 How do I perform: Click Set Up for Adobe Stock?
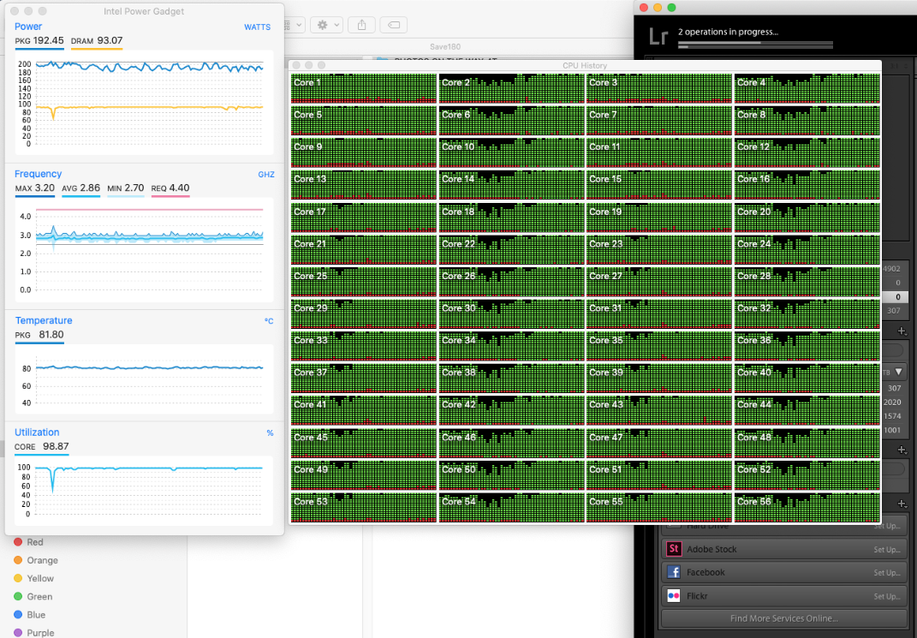click(x=886, y=550)
